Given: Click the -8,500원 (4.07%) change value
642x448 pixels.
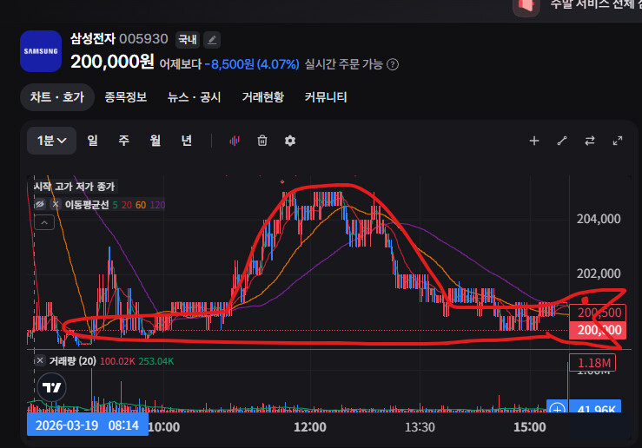Looking at the screenshot, I should [x=252, y=64].
